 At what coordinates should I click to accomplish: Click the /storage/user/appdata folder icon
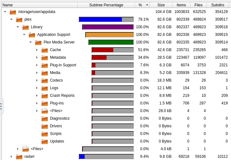point(13,12)
